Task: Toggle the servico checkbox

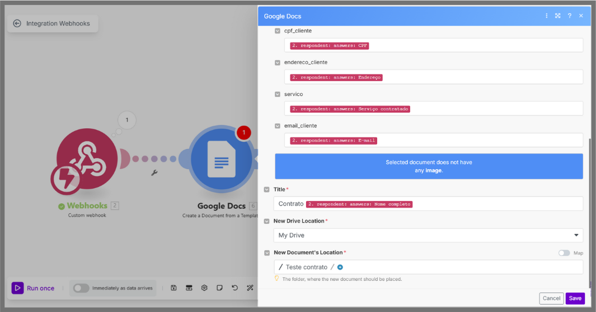Action: pos(278,94)
